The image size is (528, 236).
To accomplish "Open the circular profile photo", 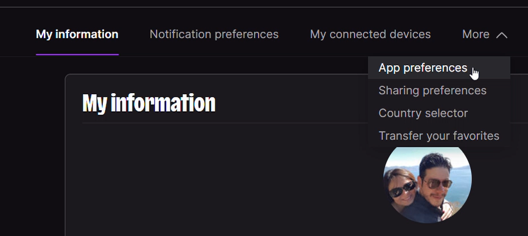I will pos(427,184).
